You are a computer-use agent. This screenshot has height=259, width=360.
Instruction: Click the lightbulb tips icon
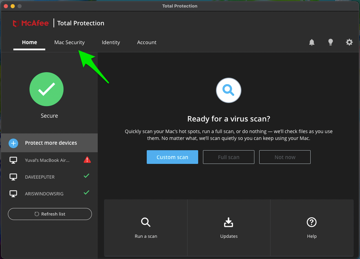pyautogui.click(x=331, y=42)
